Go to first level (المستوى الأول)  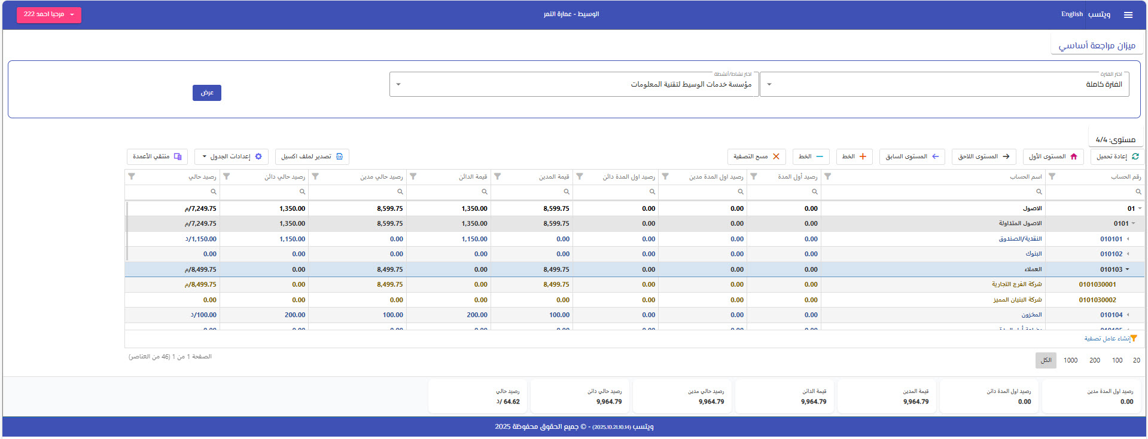point(1053,156)
